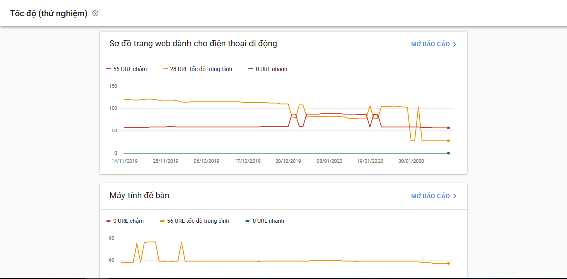Click the Máy tính để bàn card heading
This screenshot has width=567, height=279.
click(140, 195)
